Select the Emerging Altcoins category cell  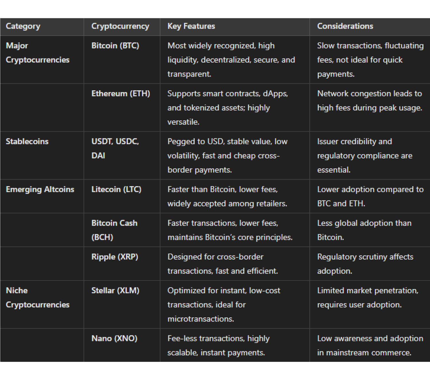pos(40,190)
